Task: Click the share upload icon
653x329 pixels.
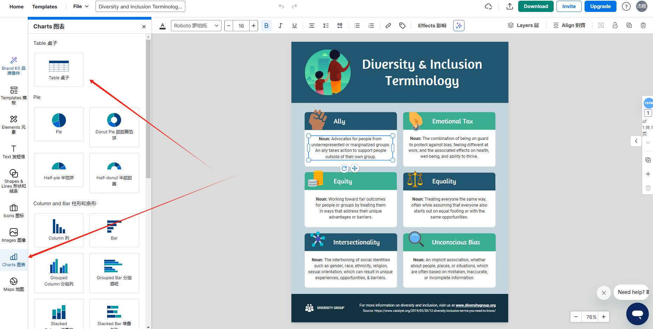Action: [x=510, y=6]
